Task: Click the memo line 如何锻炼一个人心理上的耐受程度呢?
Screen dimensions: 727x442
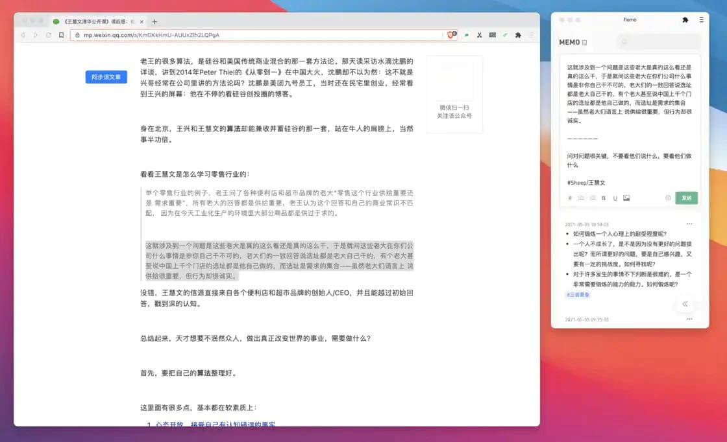Action: tap(619, 234)
